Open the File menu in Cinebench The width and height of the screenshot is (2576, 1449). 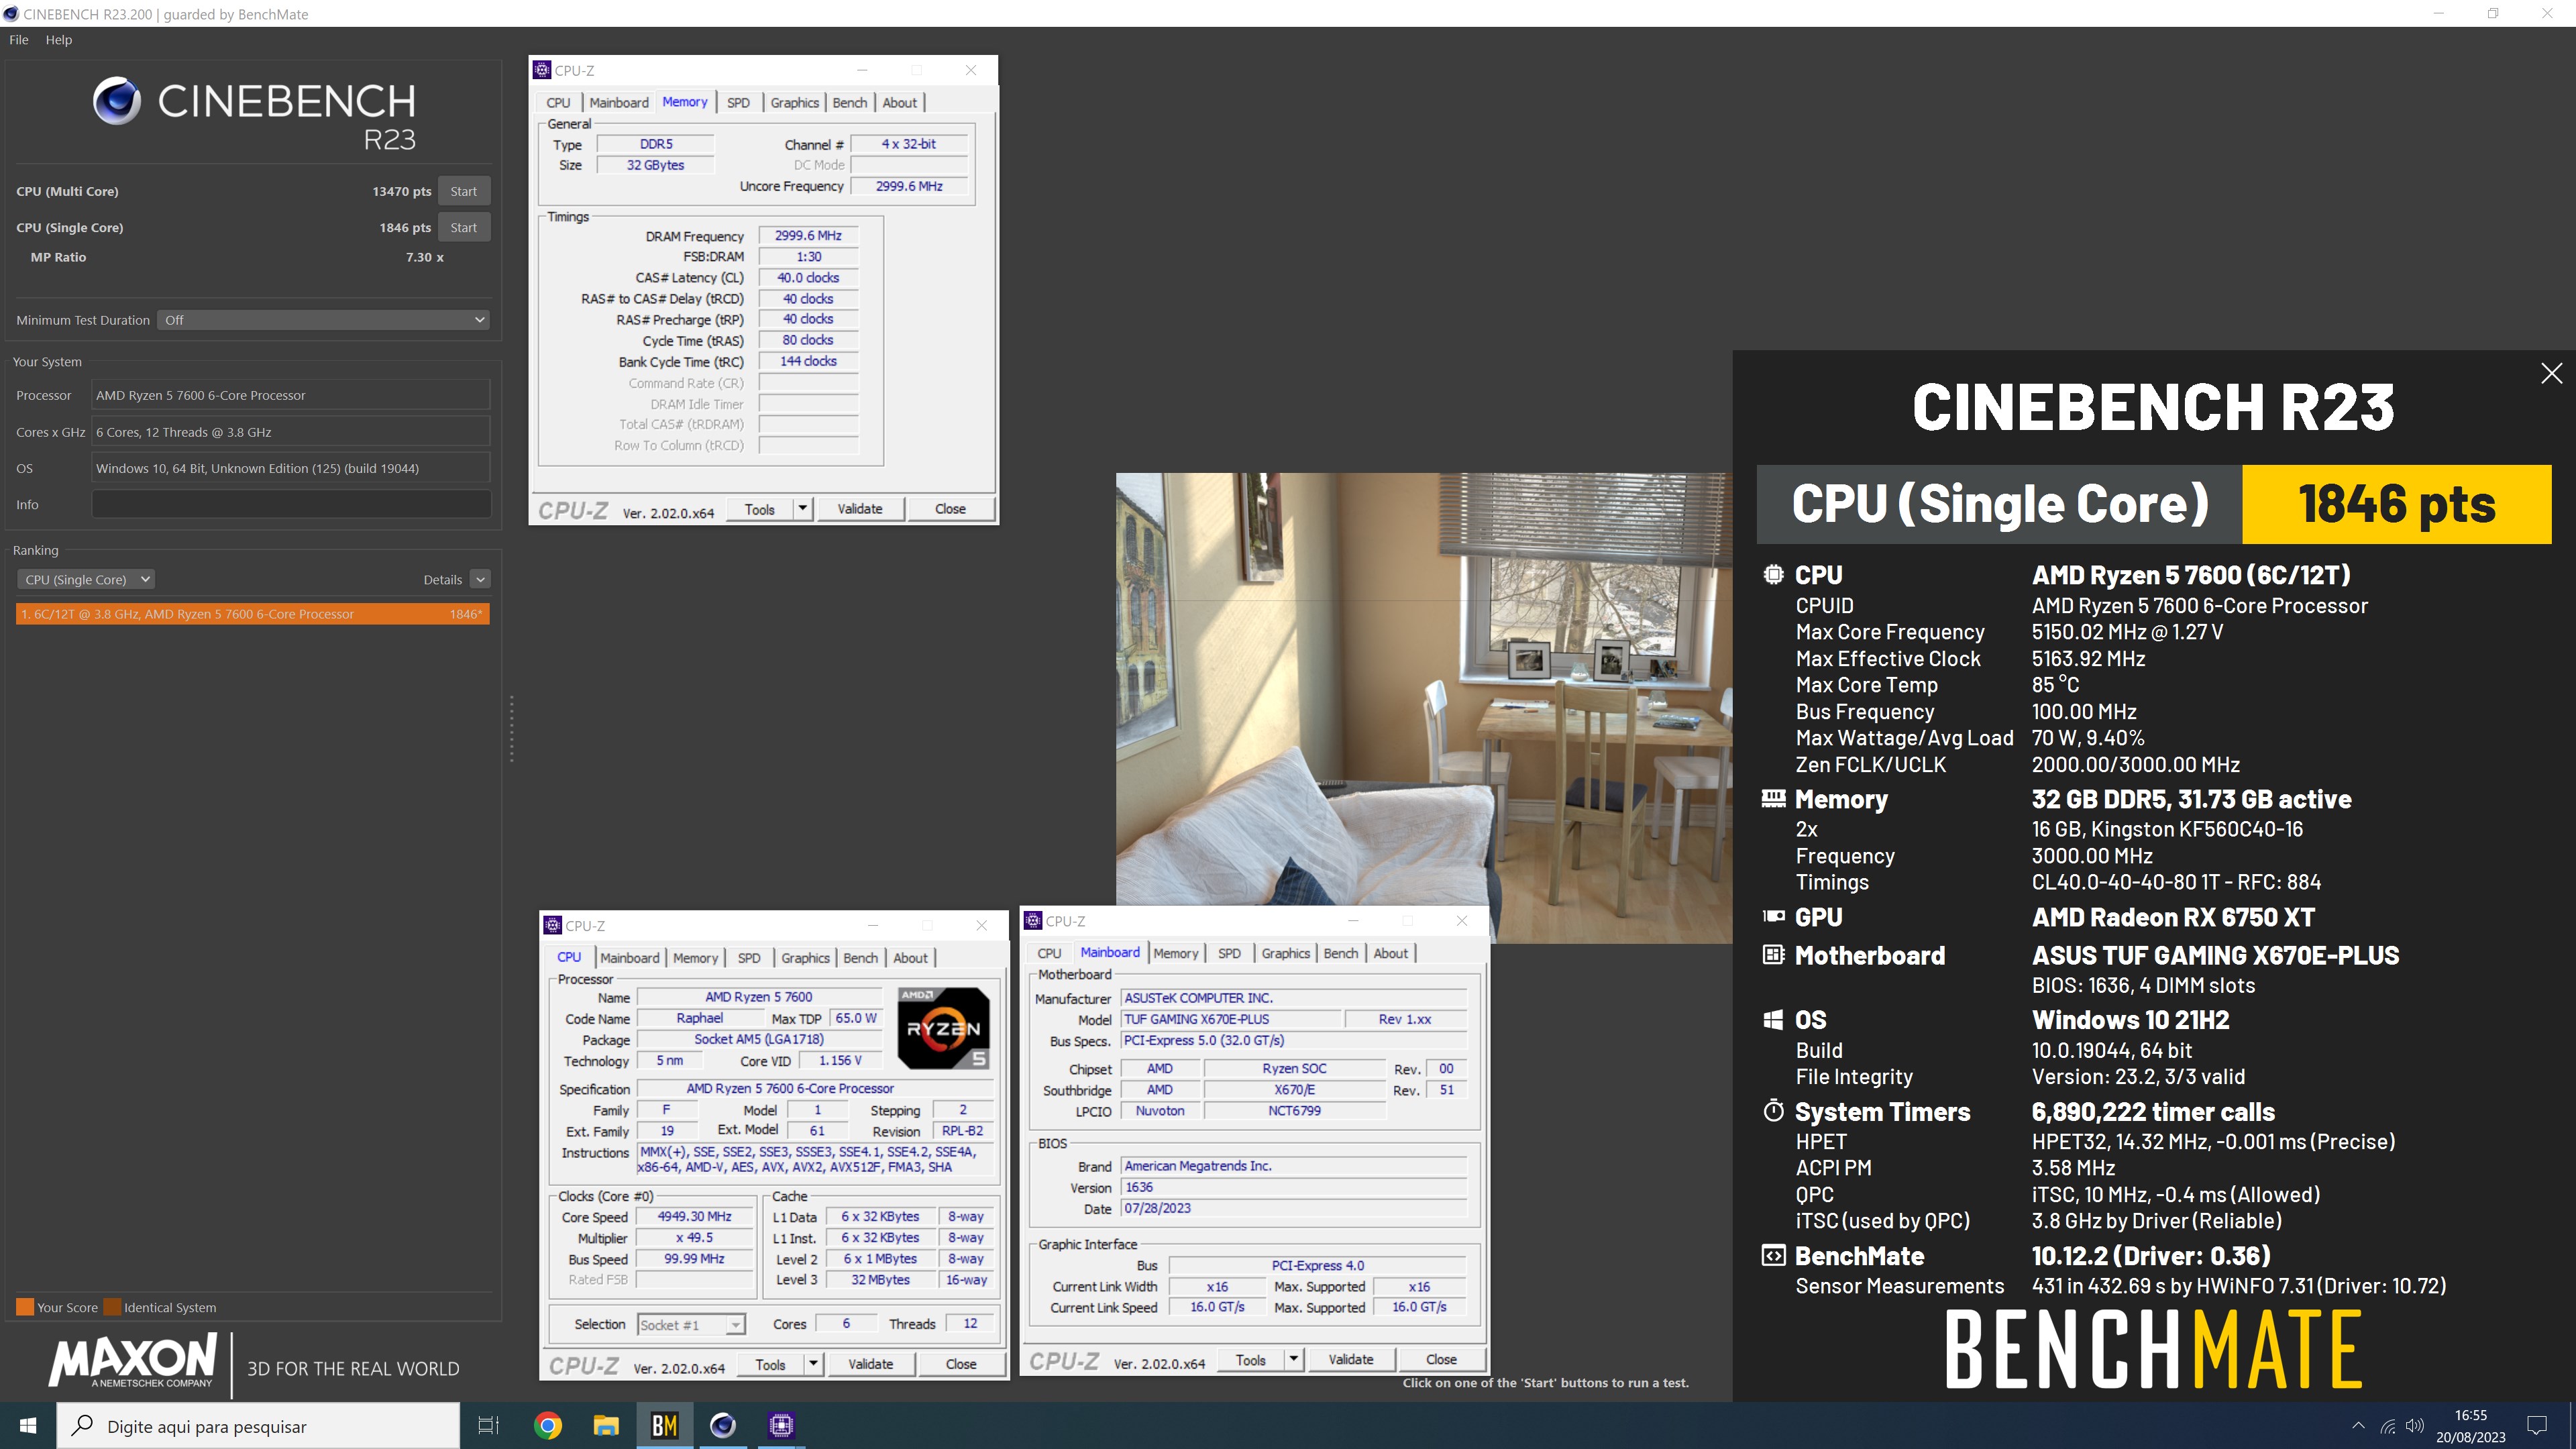pyautogui.click(x=19, y=40)
